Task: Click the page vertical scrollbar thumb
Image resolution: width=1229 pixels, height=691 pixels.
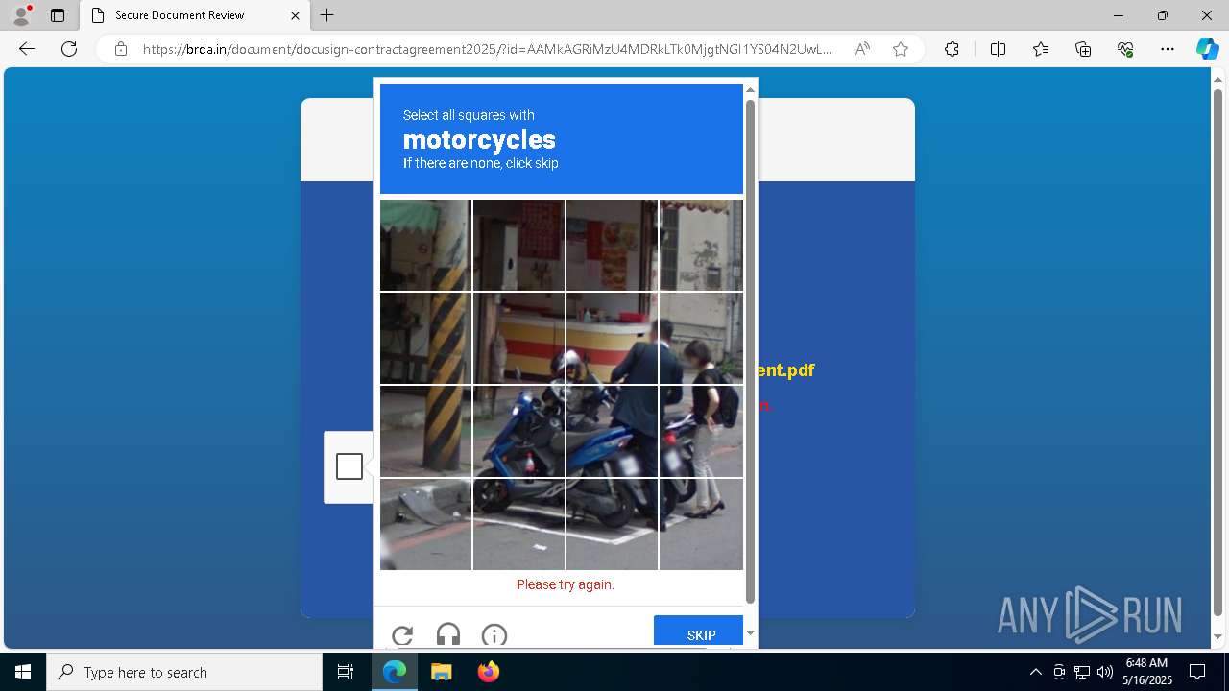Action: coord(1217,350)
